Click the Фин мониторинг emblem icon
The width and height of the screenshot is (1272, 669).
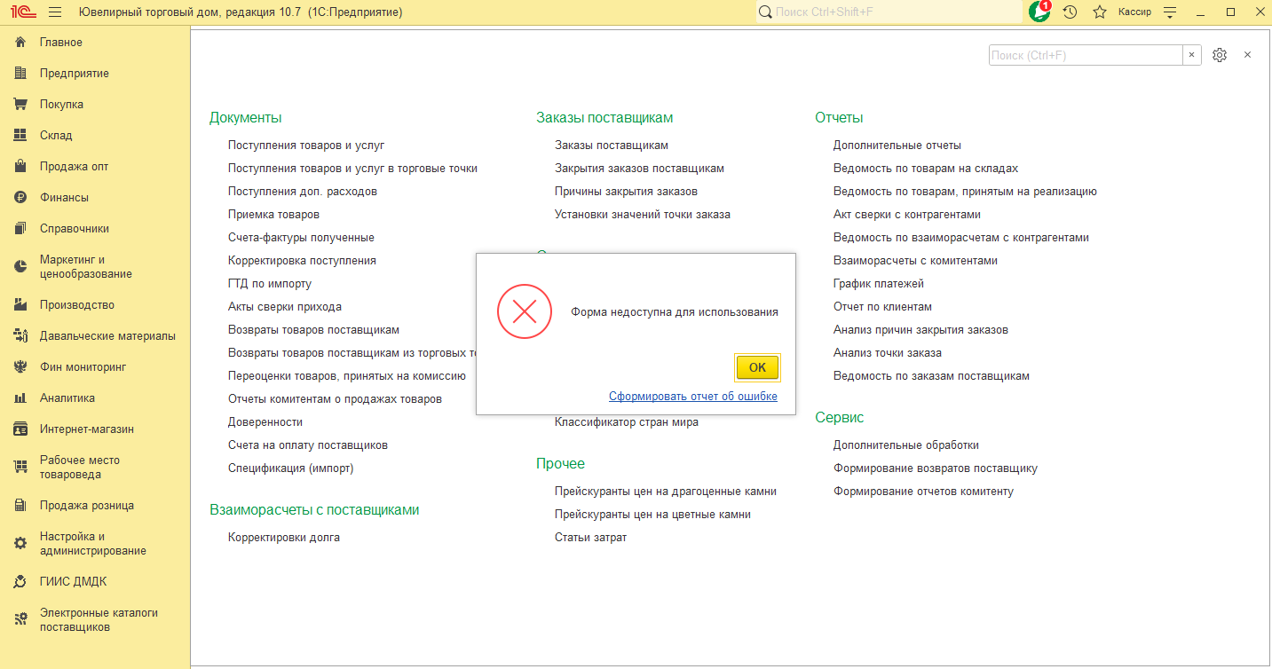point(20,367)
